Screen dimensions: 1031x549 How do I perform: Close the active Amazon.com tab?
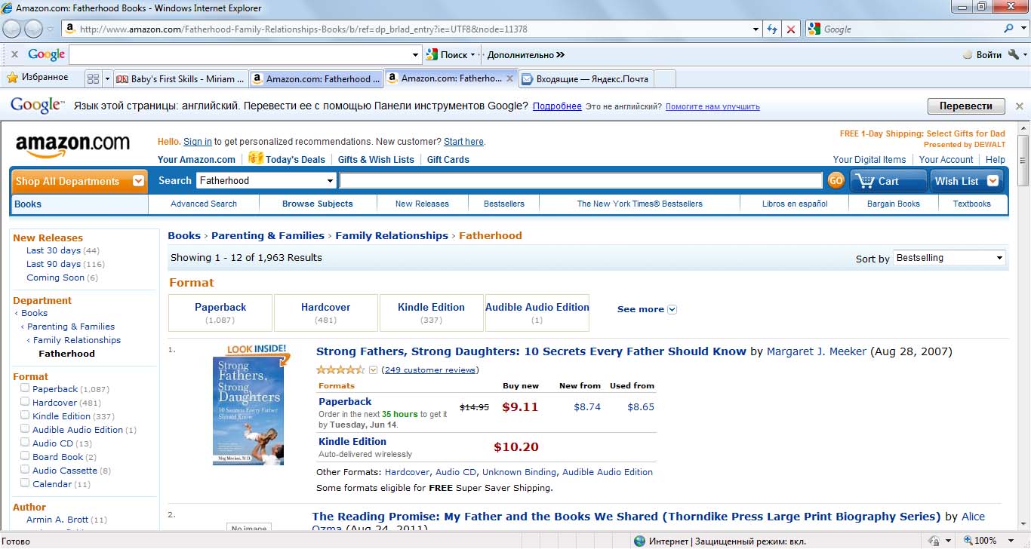(x=510, y=78)
